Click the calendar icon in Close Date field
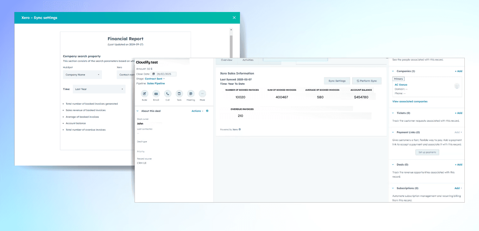Screen dimensions: 479x231 coord(154,74)
